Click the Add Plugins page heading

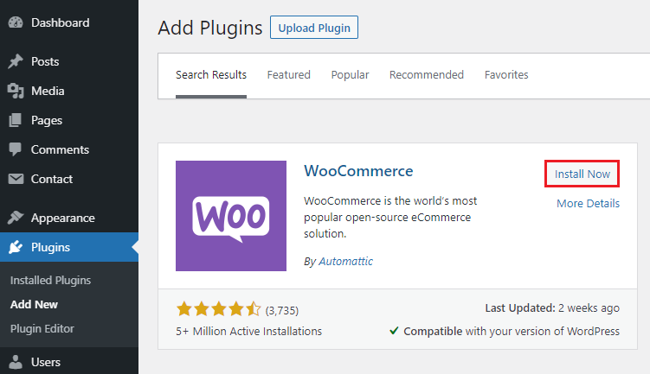pos(210,29)
